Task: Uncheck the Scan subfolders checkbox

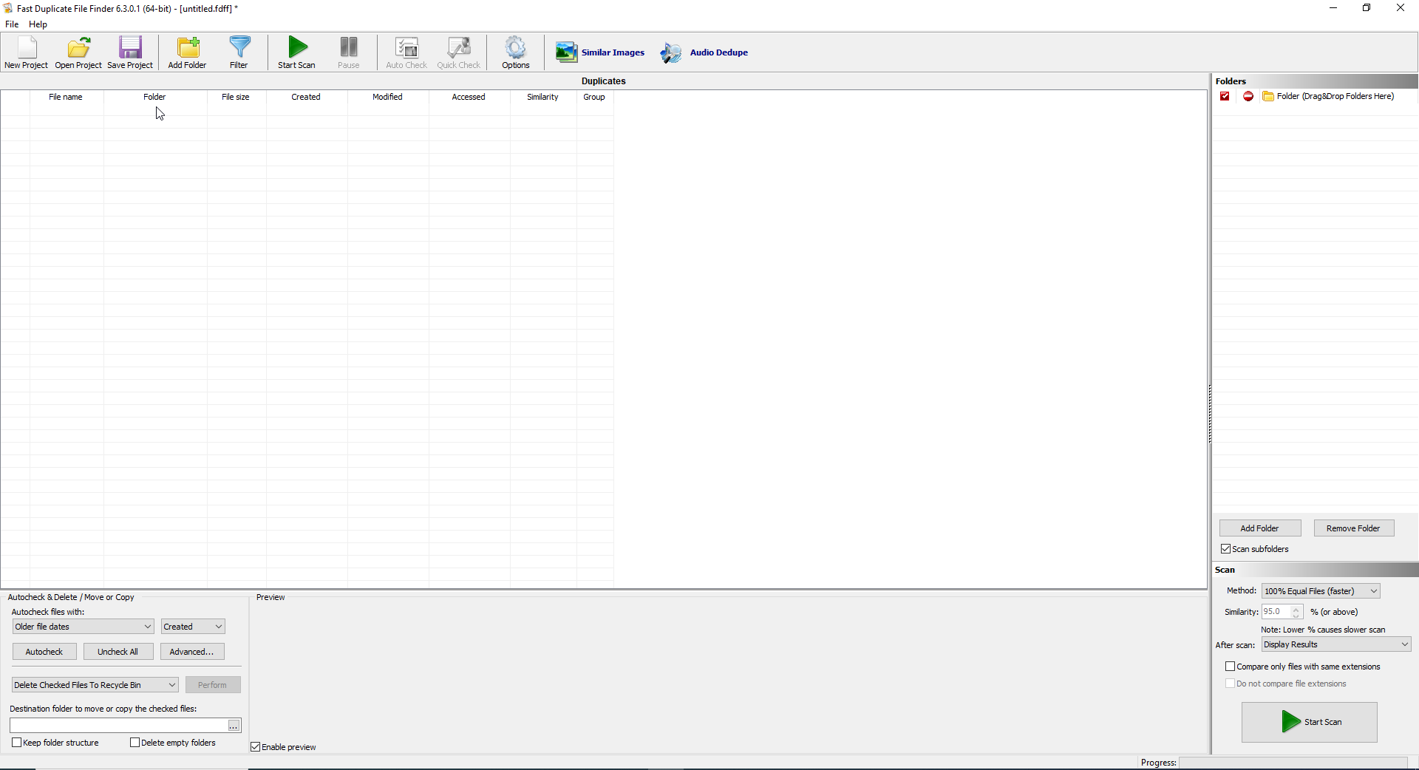Action: pyautogui.click(x=1226, y=549)
